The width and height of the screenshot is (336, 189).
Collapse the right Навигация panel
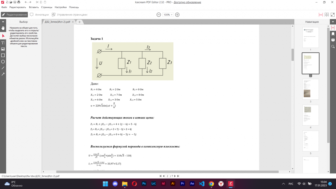[333, 21]
